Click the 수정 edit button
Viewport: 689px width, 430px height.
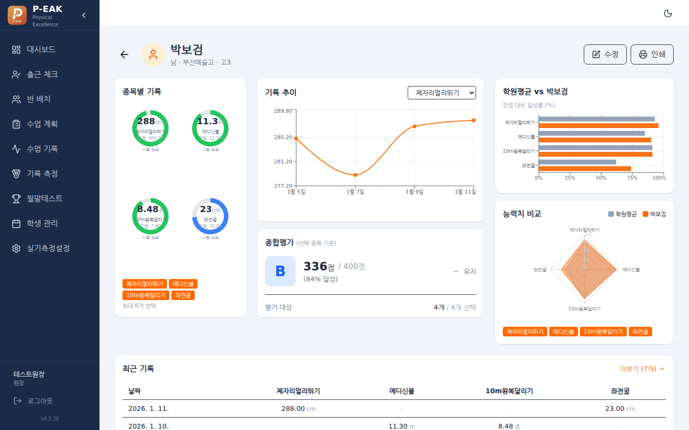605,54
